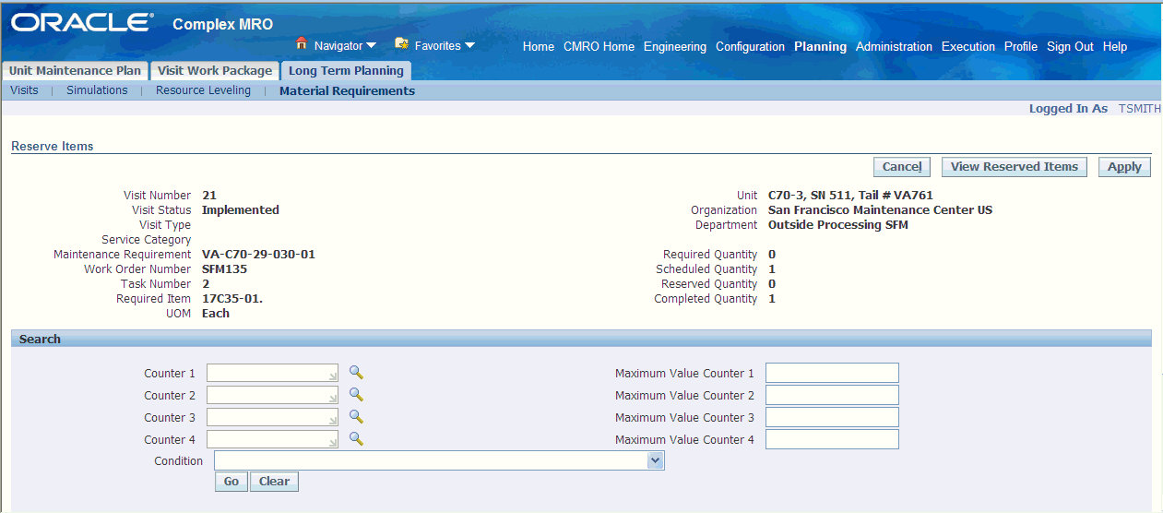
Task: Click the Sign Out link
Action: 1070,46
